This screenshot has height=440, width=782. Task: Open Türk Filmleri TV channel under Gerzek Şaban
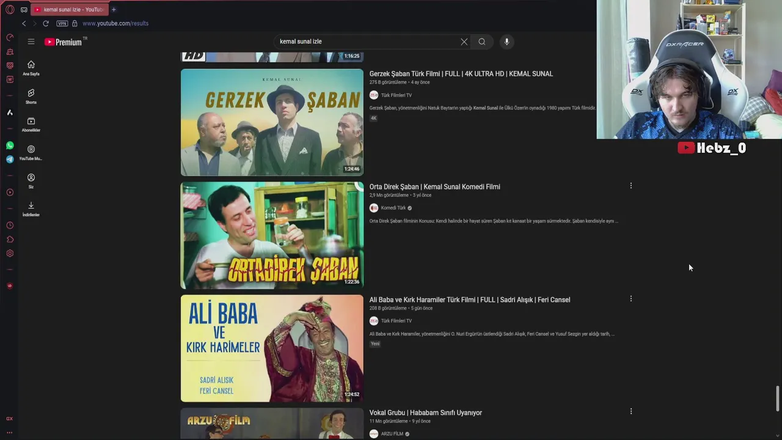point(396,95)
